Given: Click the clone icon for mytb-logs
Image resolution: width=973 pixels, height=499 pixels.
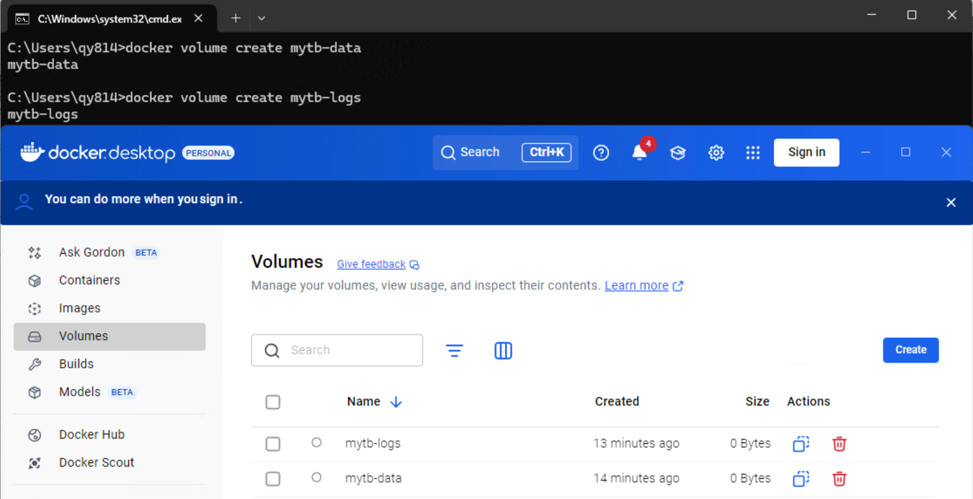Looking at the screenshot, I should coord(801,444).
